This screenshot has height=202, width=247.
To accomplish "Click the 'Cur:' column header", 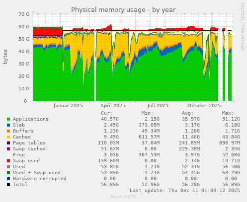I will [107, 113].
